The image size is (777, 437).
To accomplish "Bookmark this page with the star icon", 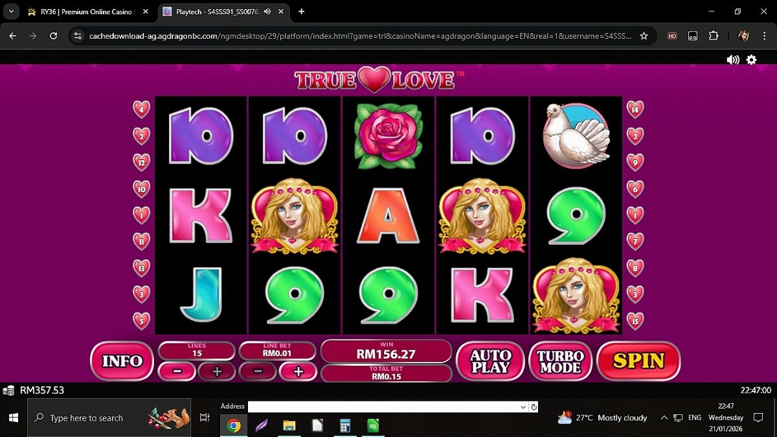I will coord(644,36).
